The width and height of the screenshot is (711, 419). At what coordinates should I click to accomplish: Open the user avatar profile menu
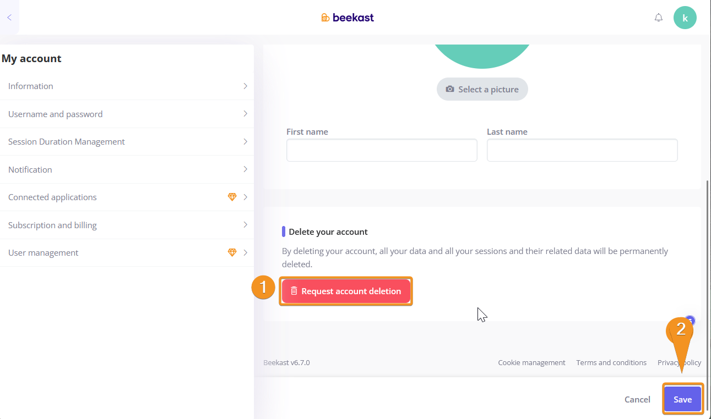point(685,18)
